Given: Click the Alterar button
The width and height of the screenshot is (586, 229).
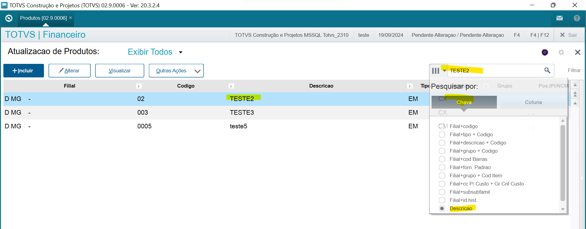Looking at the screenshot, I should 69,71.
